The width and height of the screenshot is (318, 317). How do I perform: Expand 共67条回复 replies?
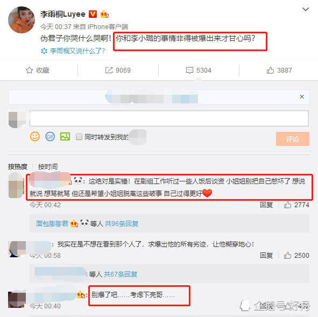coord(121,274)
